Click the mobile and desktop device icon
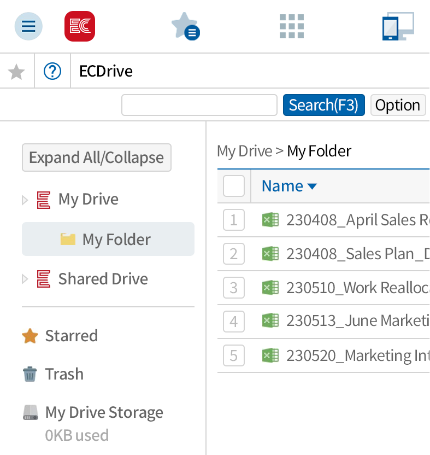The height and width of the screenshot is (455, 430). click(x=398, y=26)
